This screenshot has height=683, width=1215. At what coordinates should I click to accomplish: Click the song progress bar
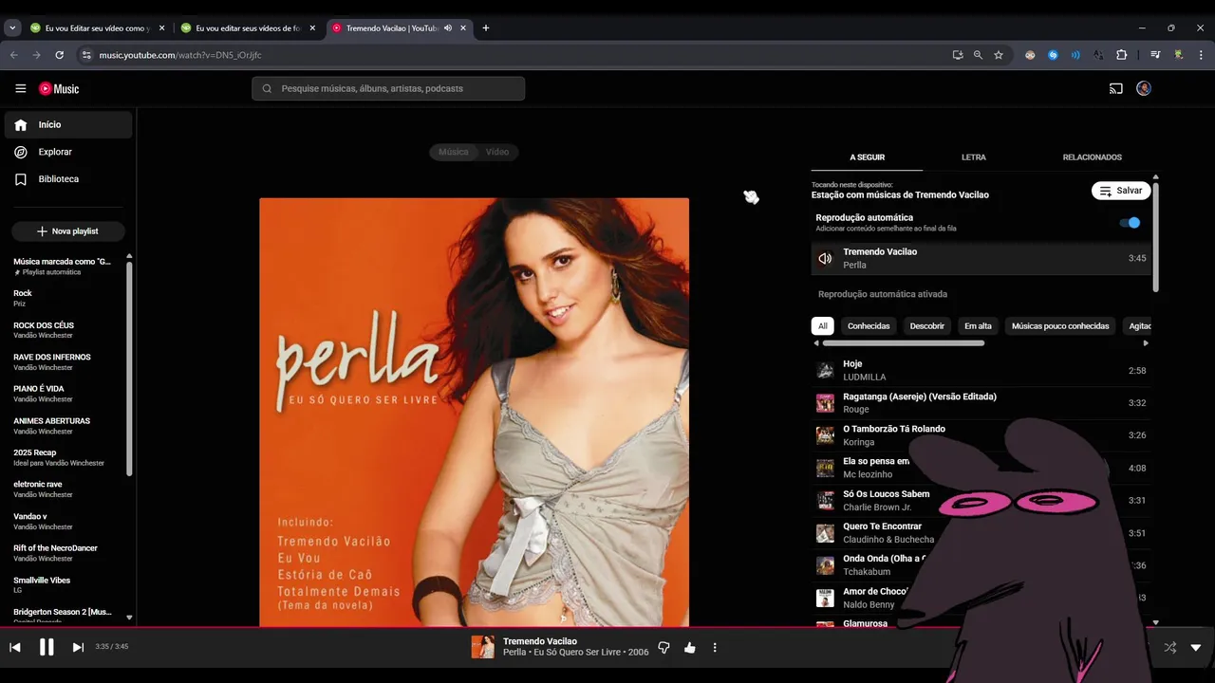pyautogui.click(x=607, y=627)
